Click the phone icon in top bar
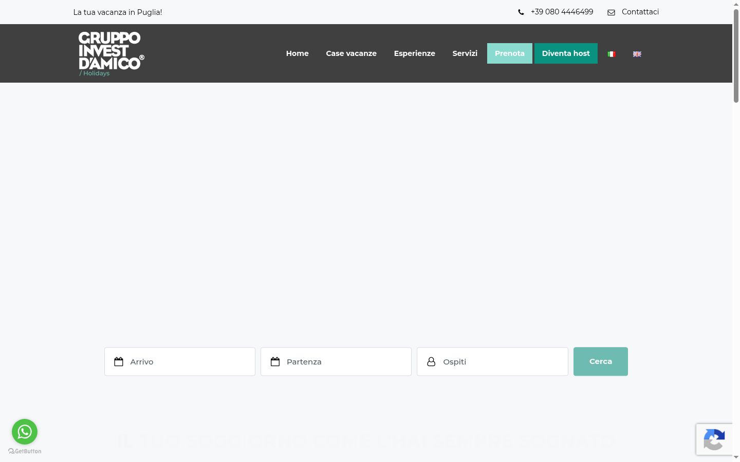Image resolution: width=740 pixels, height=462 pixels. [521, 12]
